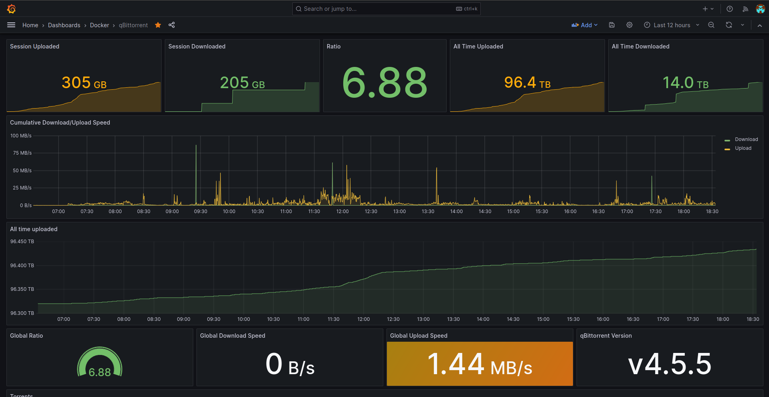Screen dimensions: 769x397
Task: Open the main navigation hamburger menu
Action: pos(11,25)
